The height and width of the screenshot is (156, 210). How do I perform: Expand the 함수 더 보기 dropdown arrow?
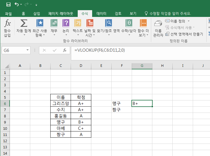148,35
